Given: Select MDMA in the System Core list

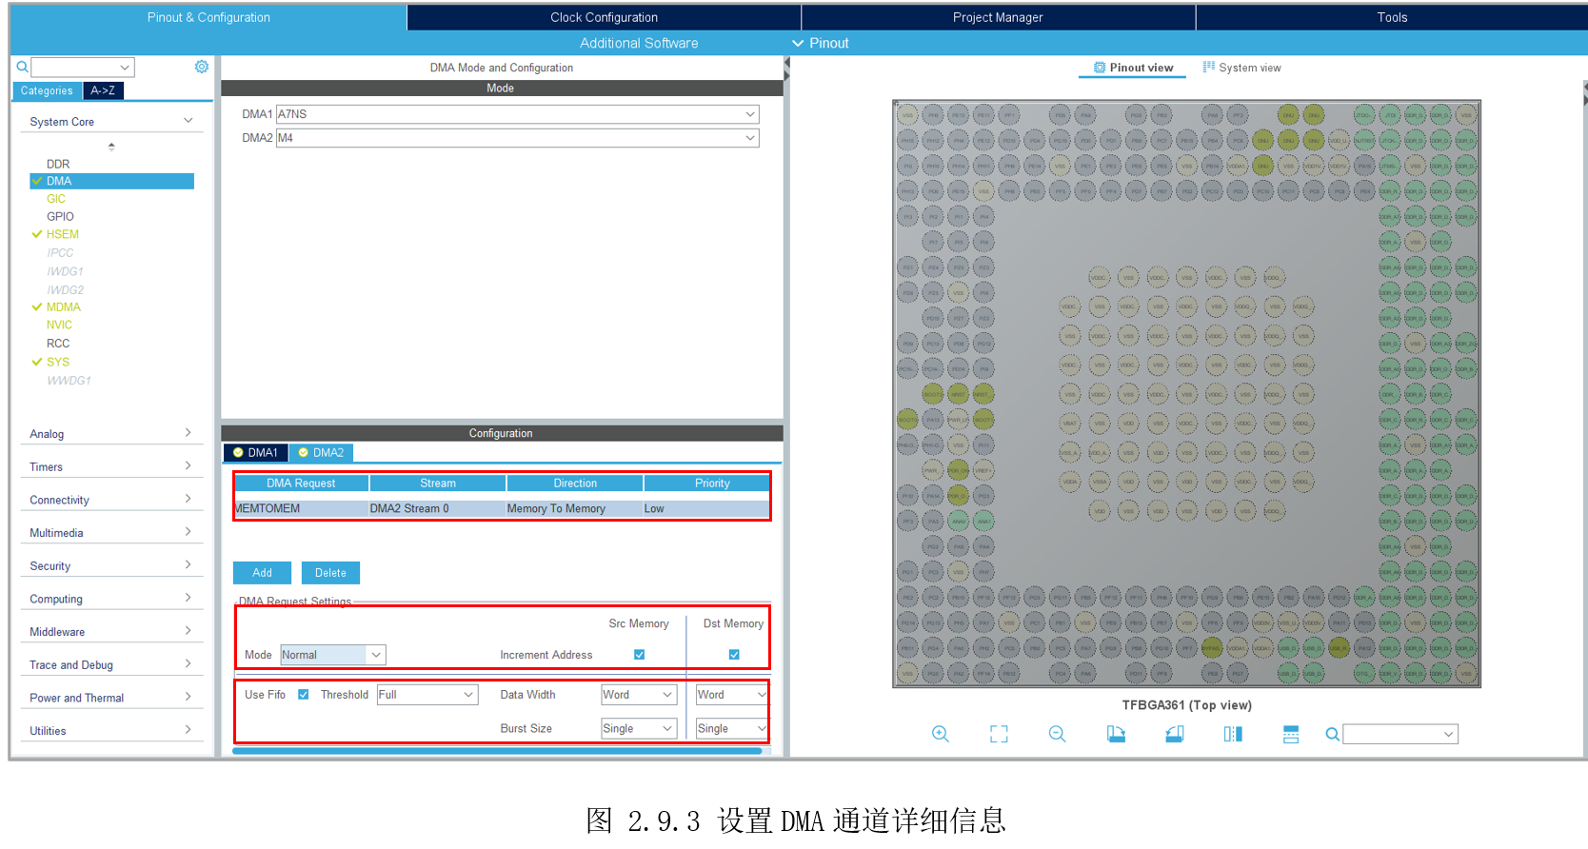Looking at the screenshot, I should tap(64, 307).
